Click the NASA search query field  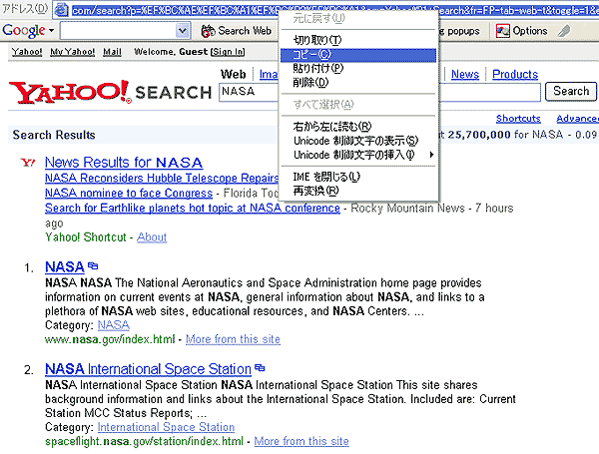(x=379, y=92)
